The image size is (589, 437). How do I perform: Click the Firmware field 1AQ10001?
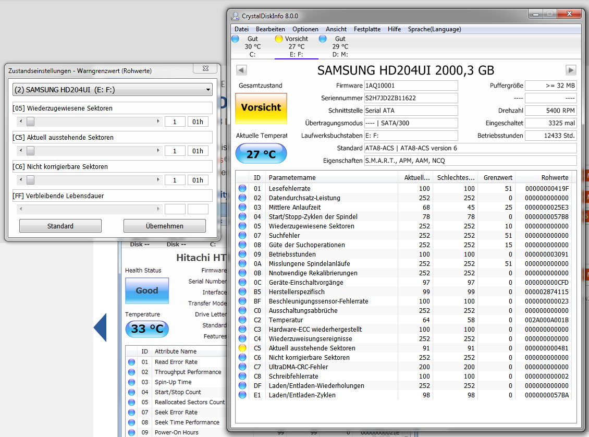point(411,86)
